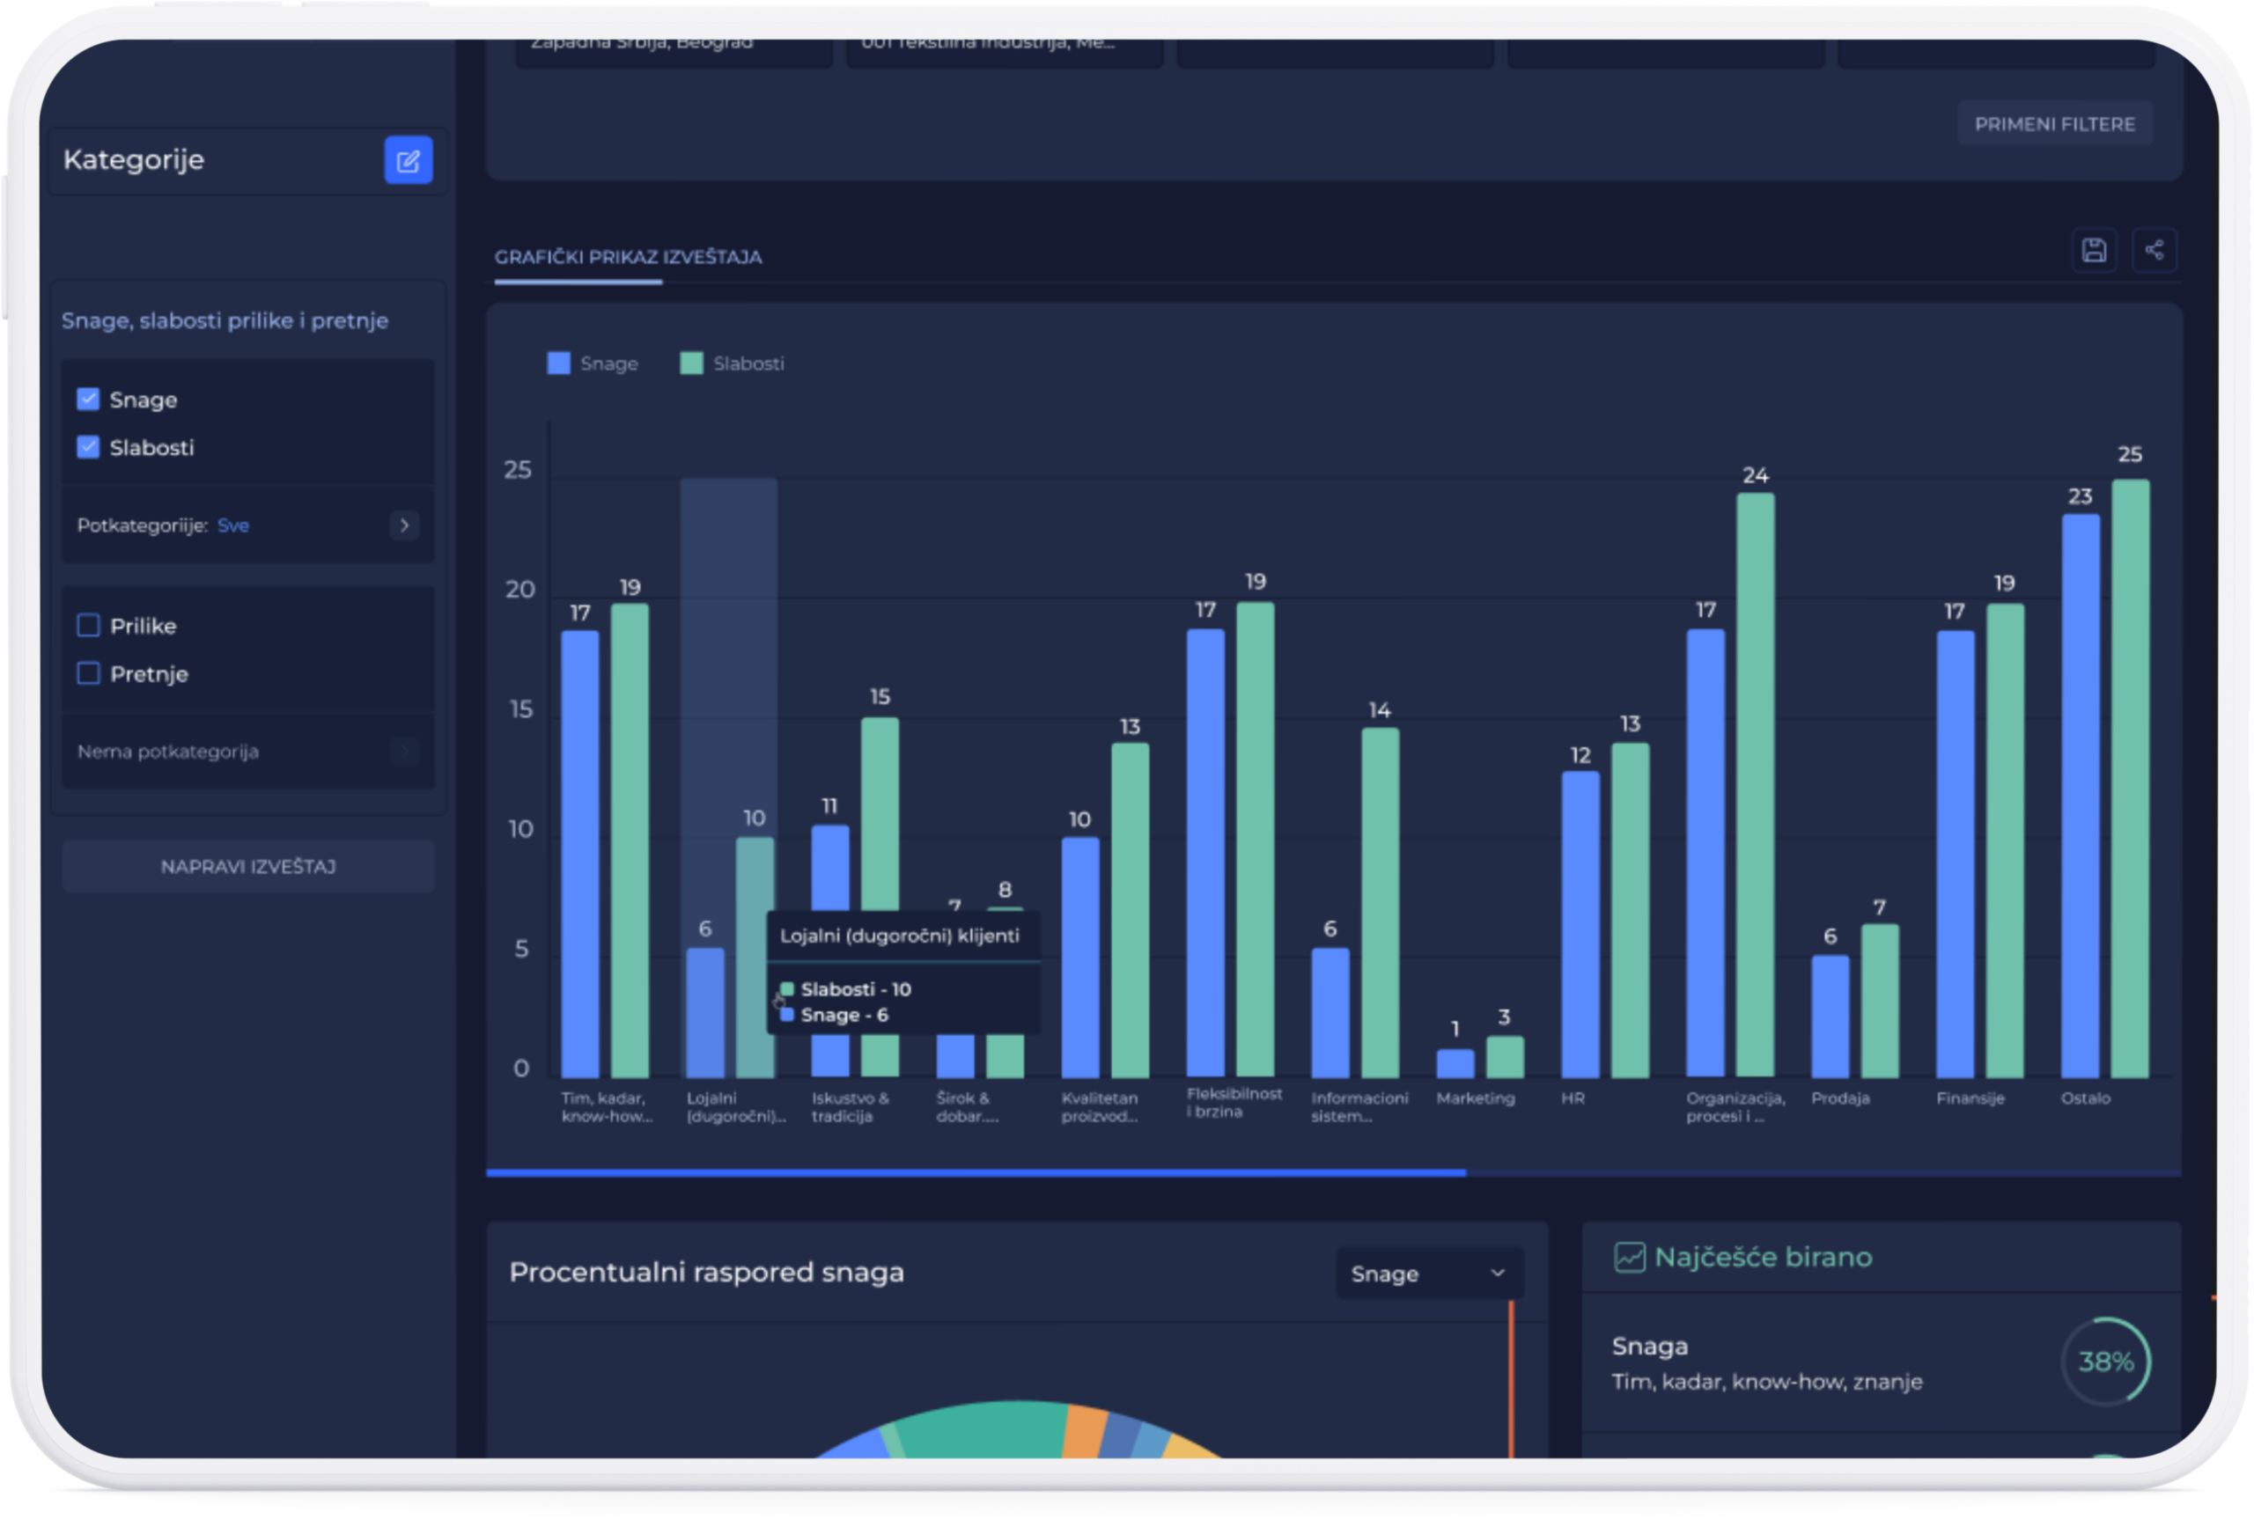
Task: Click the Ostalo green bar showing 25
Action: (x=2130, y=775)
